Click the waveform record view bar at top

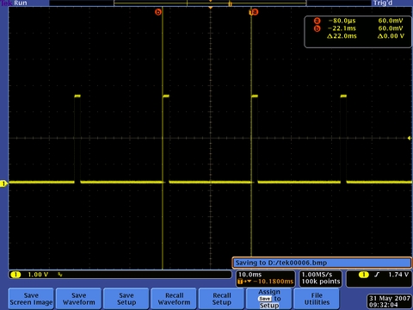[210, 3]
